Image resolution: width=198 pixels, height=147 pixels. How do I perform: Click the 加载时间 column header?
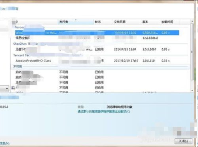[x=170, y=22]
